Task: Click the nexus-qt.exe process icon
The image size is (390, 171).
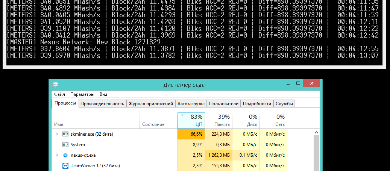Action: 65,155
